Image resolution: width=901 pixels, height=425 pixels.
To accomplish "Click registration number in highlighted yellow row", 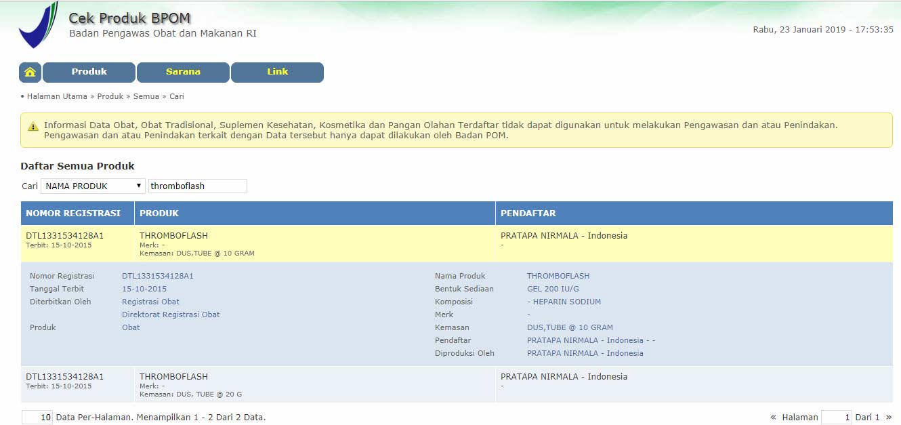I will point(65,236).
